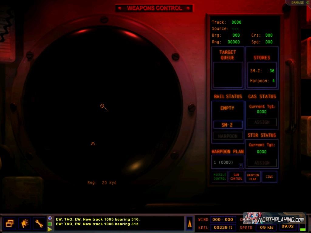This screenshot has width=311, height=233.
Task: Select HARPOON for the rail
Action: coord(228,136)
